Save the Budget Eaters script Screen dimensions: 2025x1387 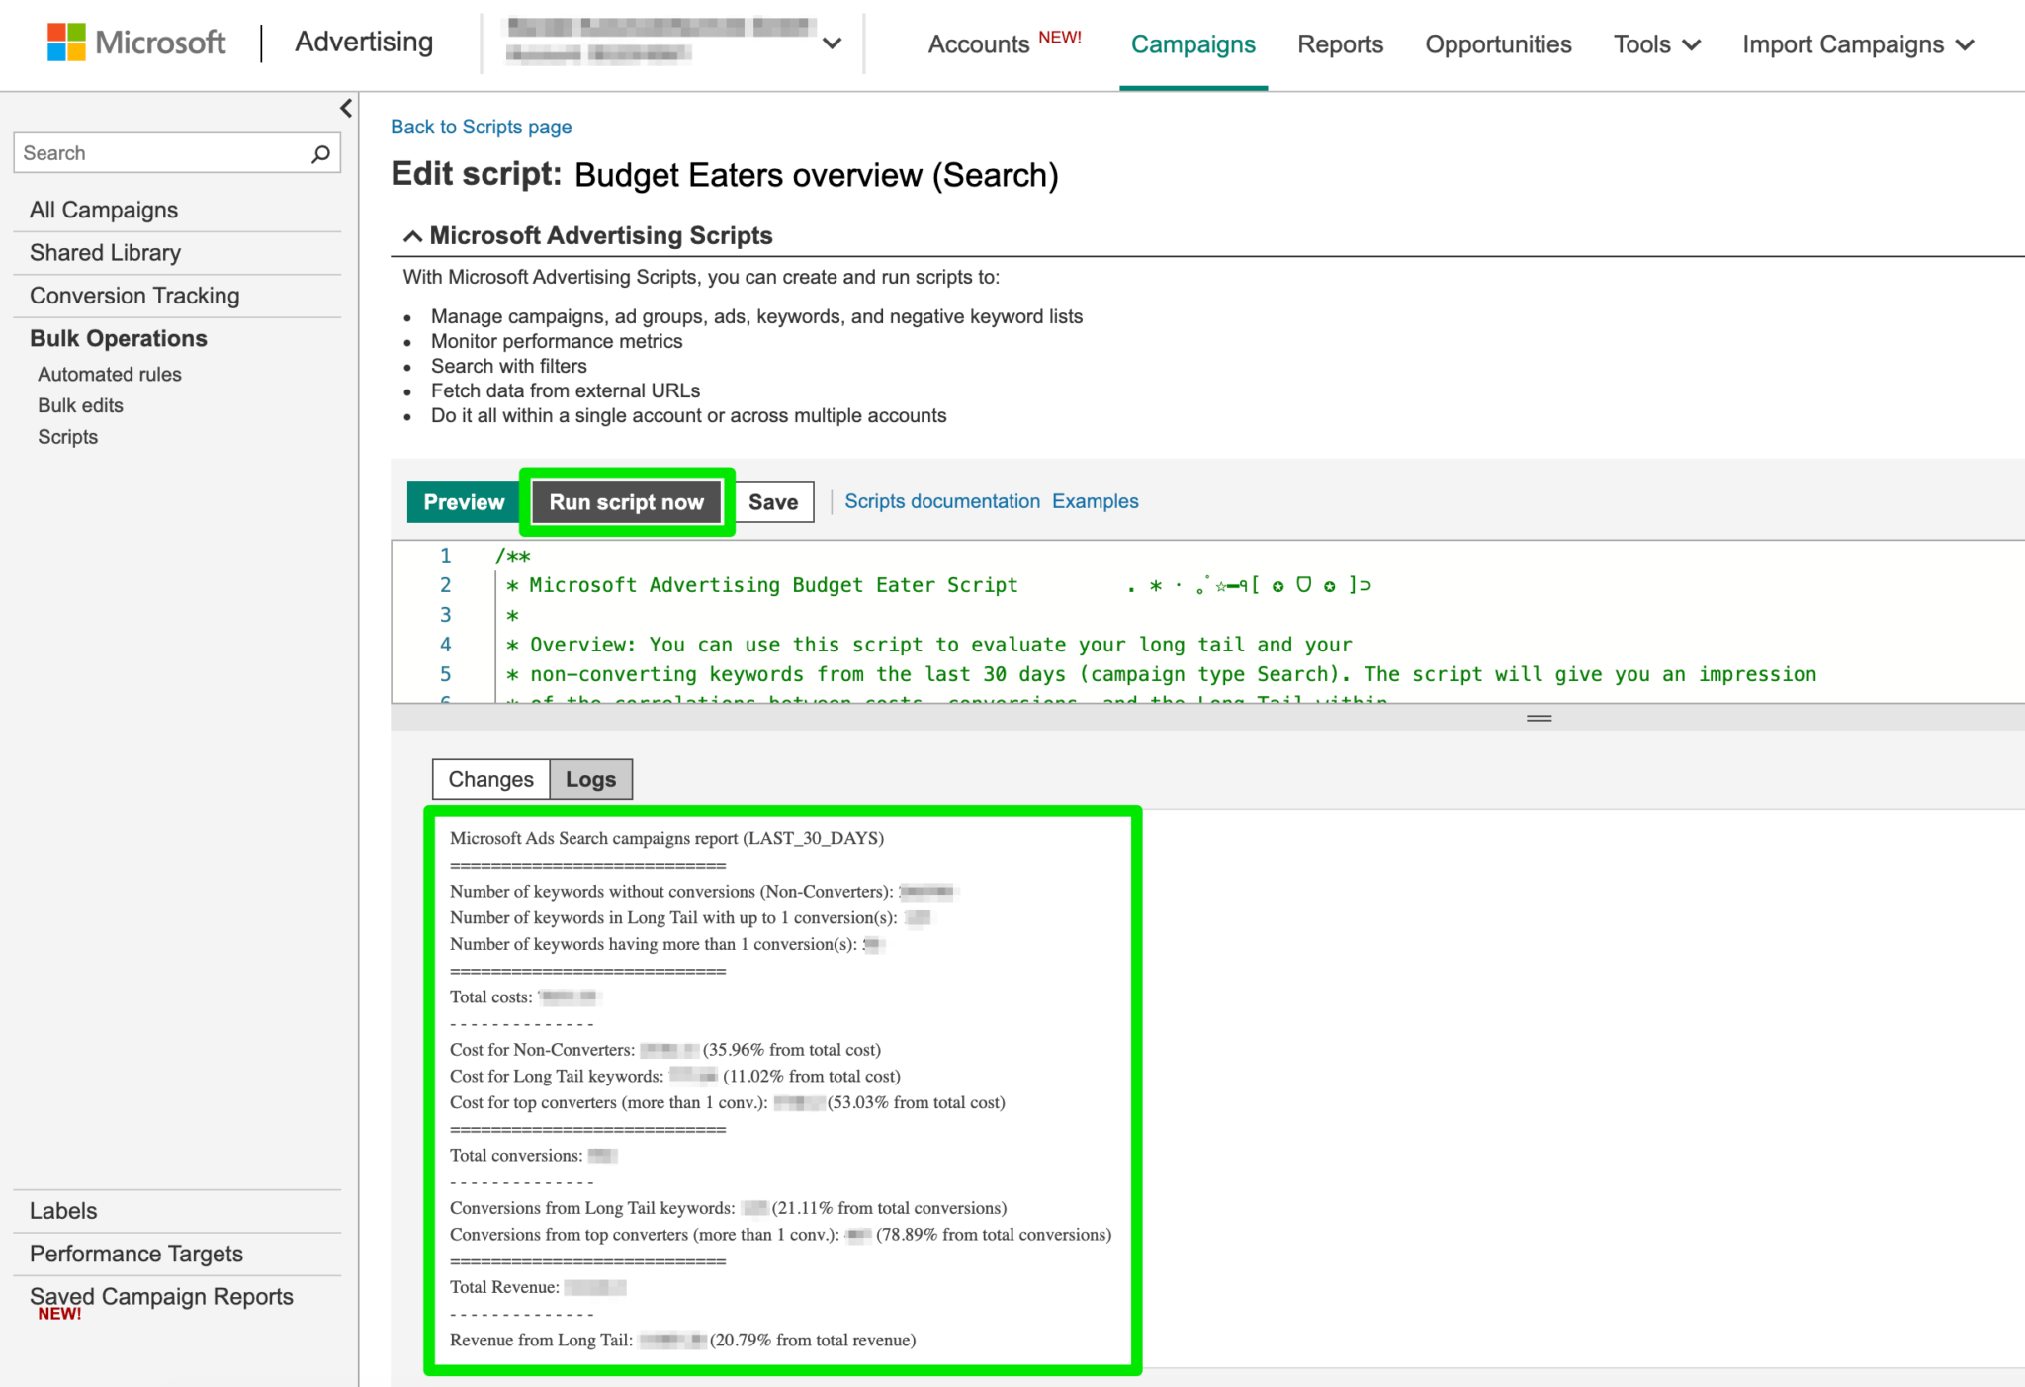(x=772, y=501)
